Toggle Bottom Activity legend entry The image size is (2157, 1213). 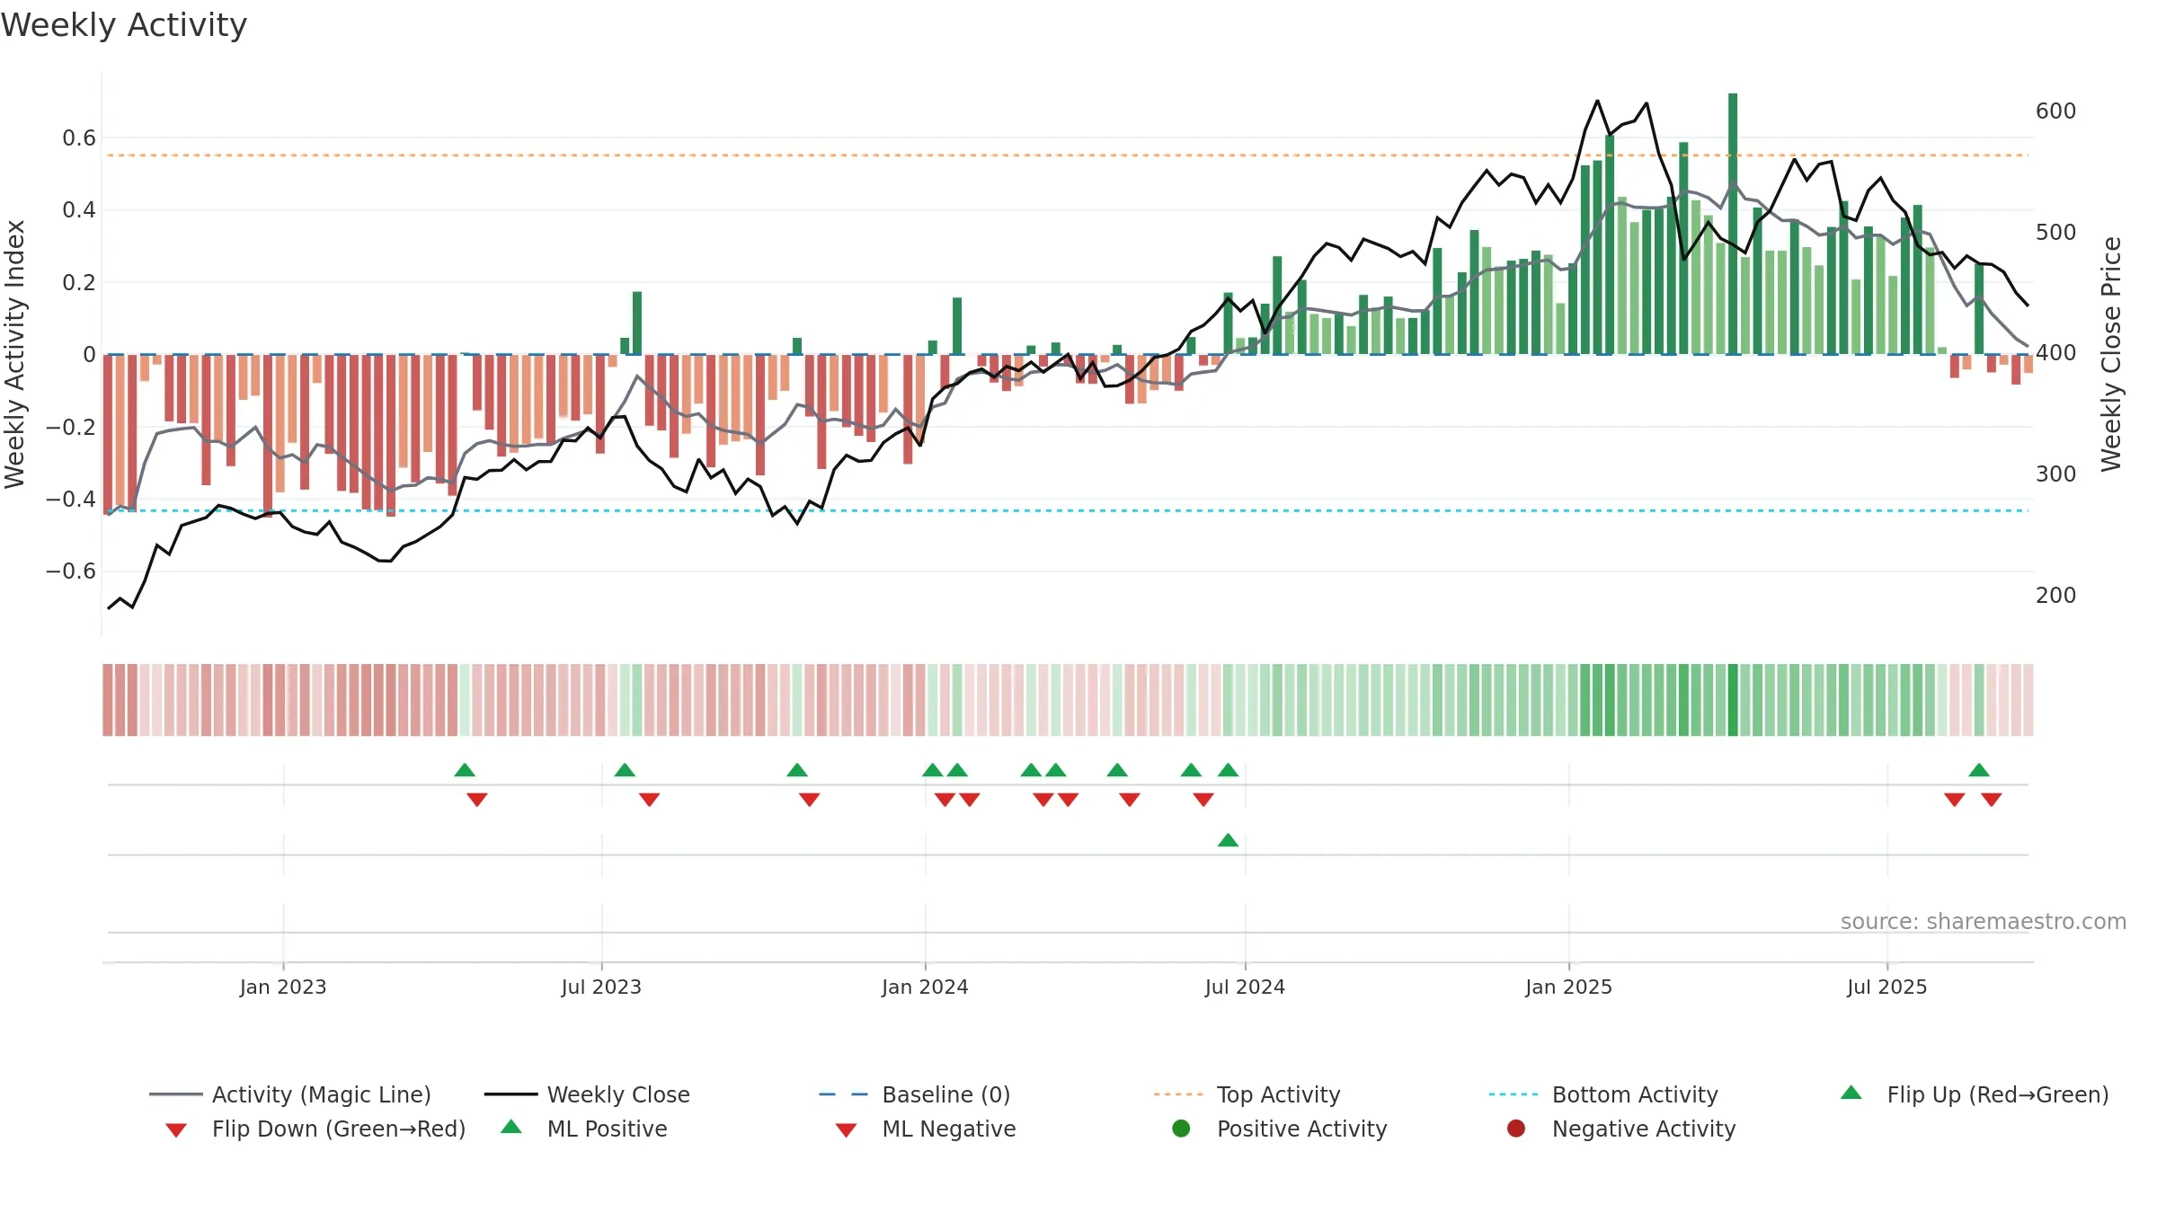point(1603,1094)
